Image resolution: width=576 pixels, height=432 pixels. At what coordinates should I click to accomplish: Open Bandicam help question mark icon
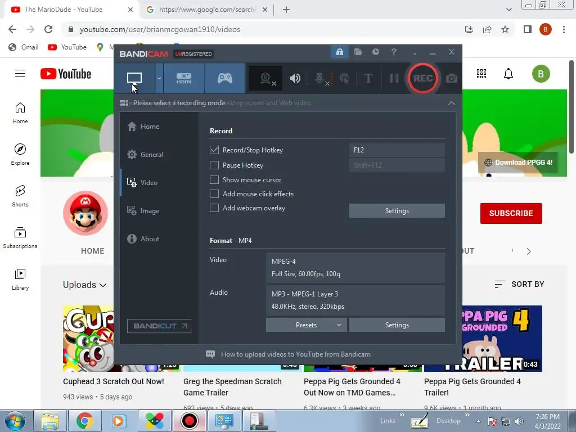pyautogui.click(x=394, y=52)
